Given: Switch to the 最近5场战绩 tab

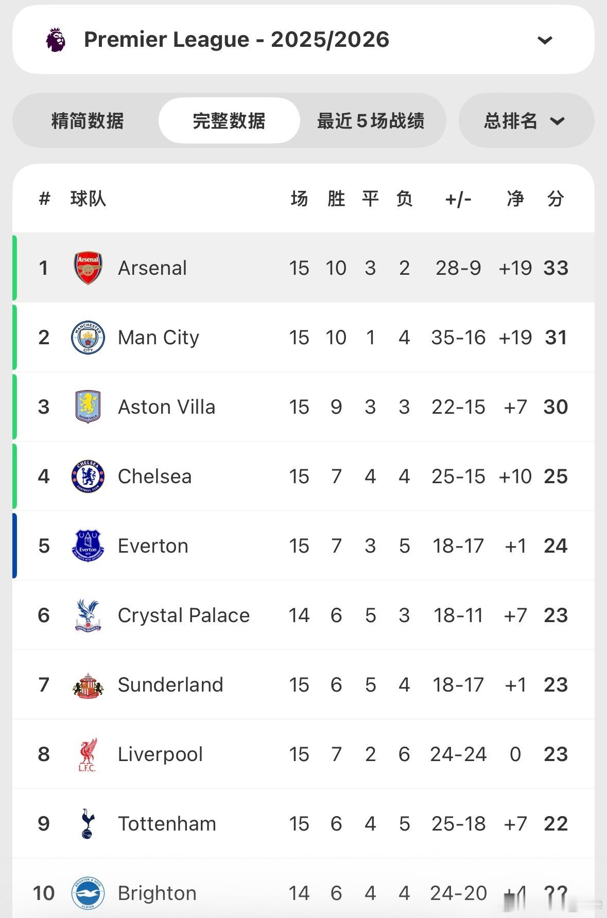Looking at the screenshot, I should pos(371,121).
